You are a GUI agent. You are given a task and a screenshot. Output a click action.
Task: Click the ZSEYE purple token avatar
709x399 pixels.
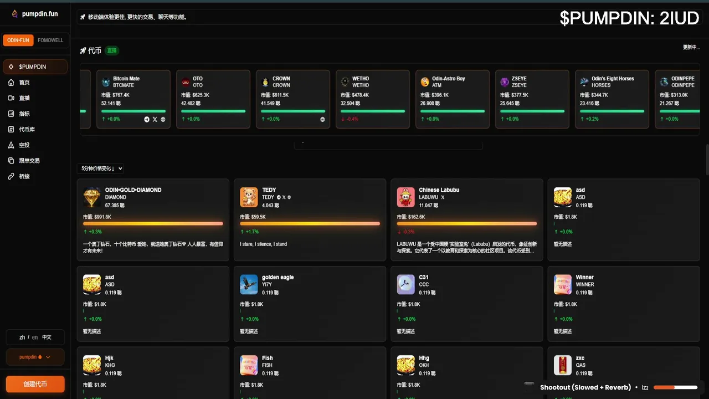505,82
